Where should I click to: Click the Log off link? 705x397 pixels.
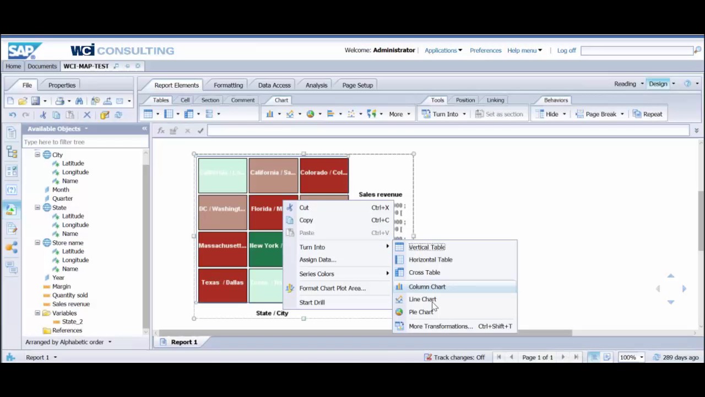[566, 50]
